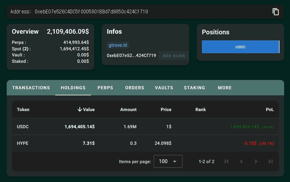Go to the previous page arrow

point(241,161)
